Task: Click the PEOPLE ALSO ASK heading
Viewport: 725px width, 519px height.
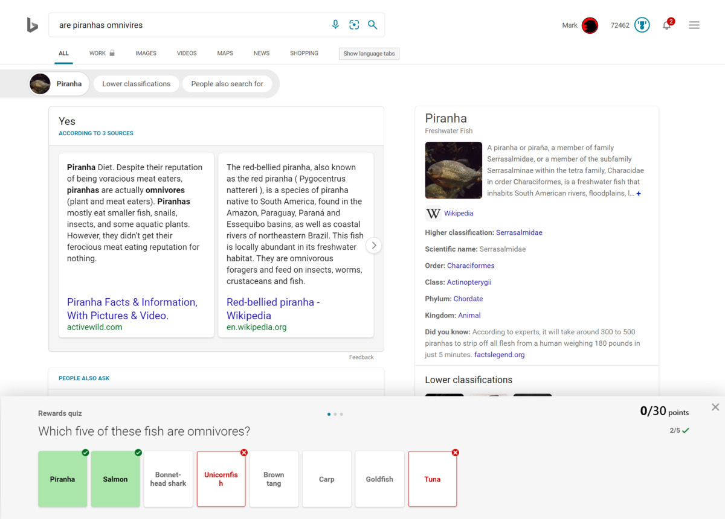Action: [84, 378]
